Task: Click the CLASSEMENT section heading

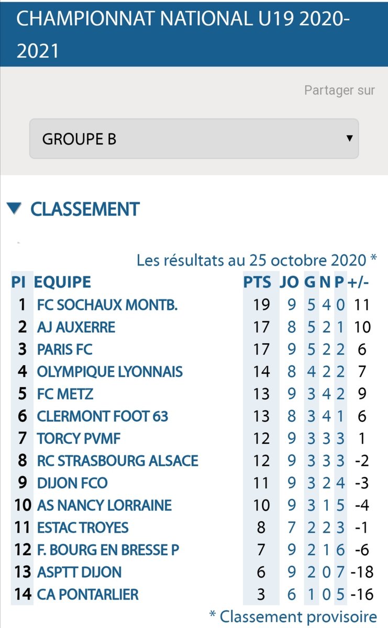Action: tap(85, 209)
